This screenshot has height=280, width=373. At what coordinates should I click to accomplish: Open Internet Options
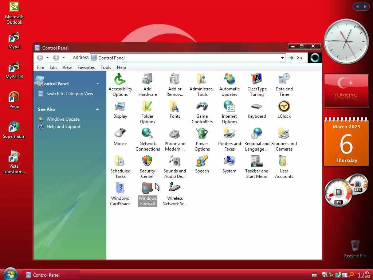229,112
